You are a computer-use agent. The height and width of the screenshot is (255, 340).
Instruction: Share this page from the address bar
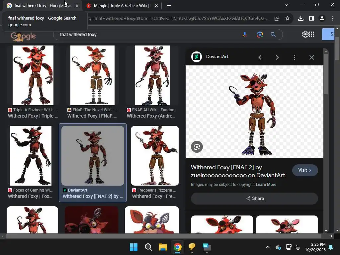click(x=277, y=19)
